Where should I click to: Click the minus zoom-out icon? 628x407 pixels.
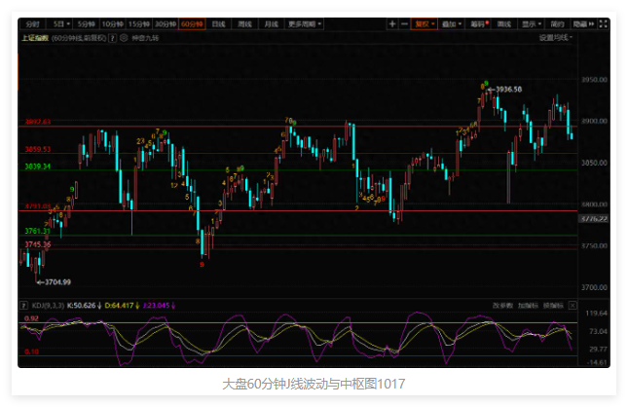coord(404,21)
